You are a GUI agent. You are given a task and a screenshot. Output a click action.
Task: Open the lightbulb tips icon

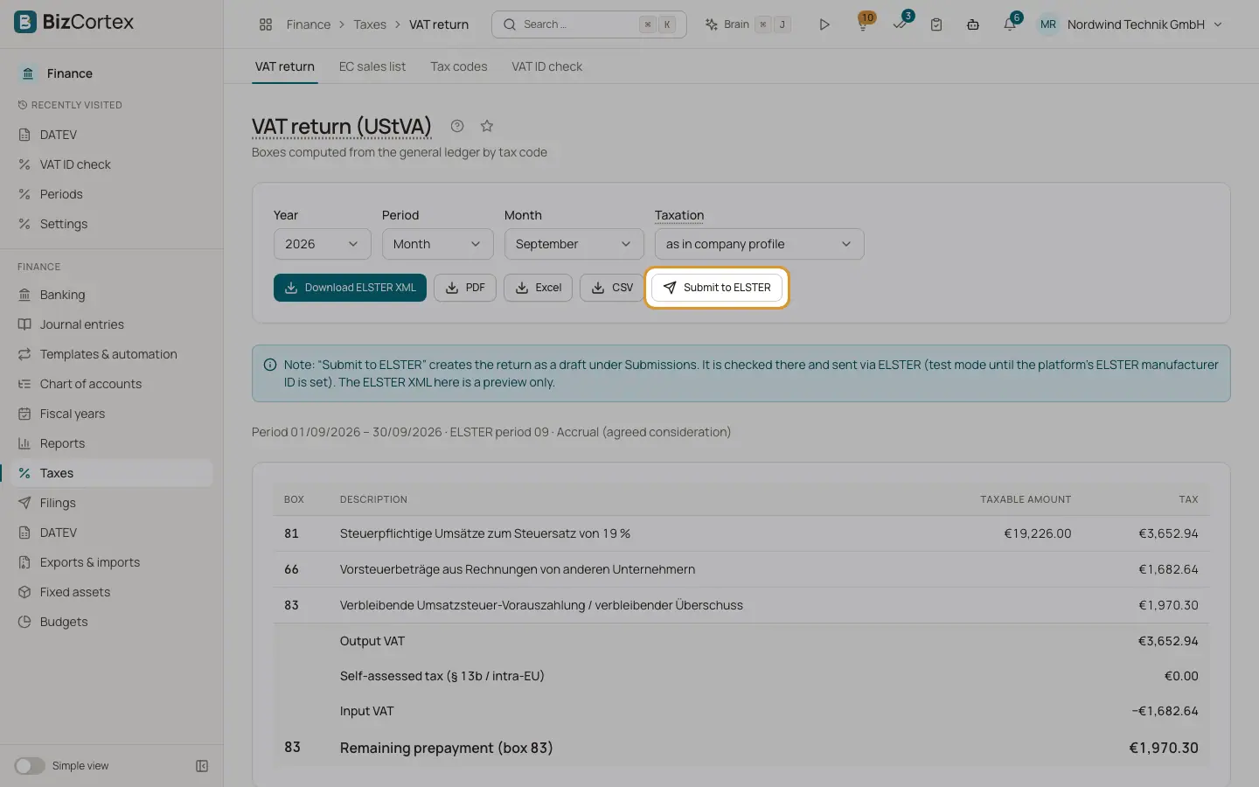(x=863, y=24)
